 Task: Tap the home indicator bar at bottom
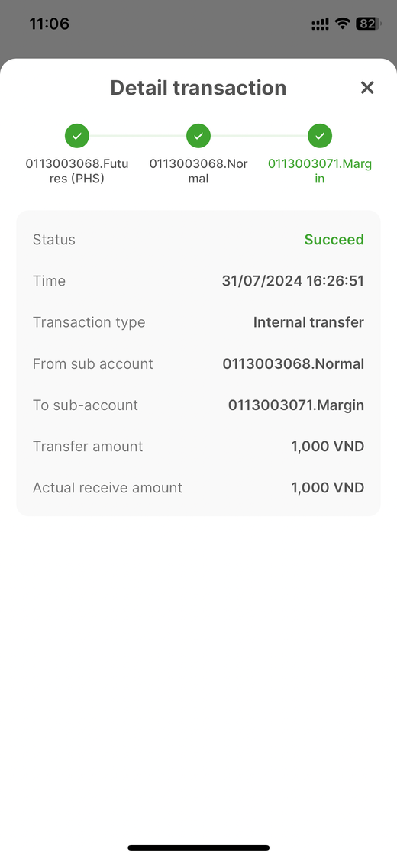point(198,848)
